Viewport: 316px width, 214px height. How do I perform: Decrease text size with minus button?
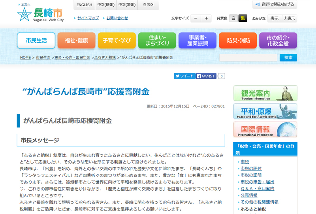click(x=196, y=19)
